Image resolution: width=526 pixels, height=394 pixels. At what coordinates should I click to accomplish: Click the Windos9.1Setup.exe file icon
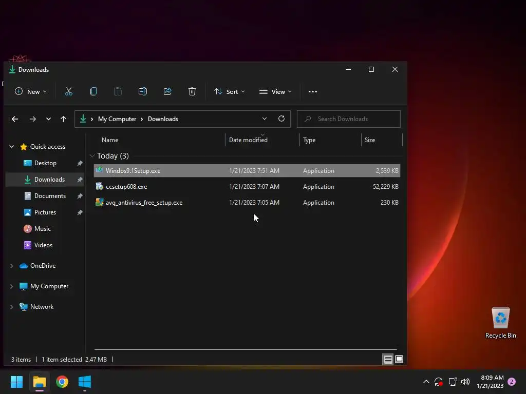coord(99,170)
